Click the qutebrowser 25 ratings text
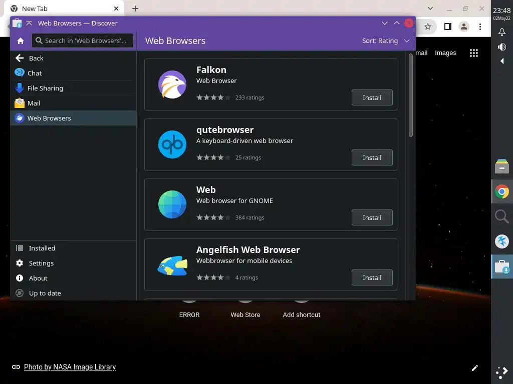Viewport: 513px width, 384px height. pos(248,157)
